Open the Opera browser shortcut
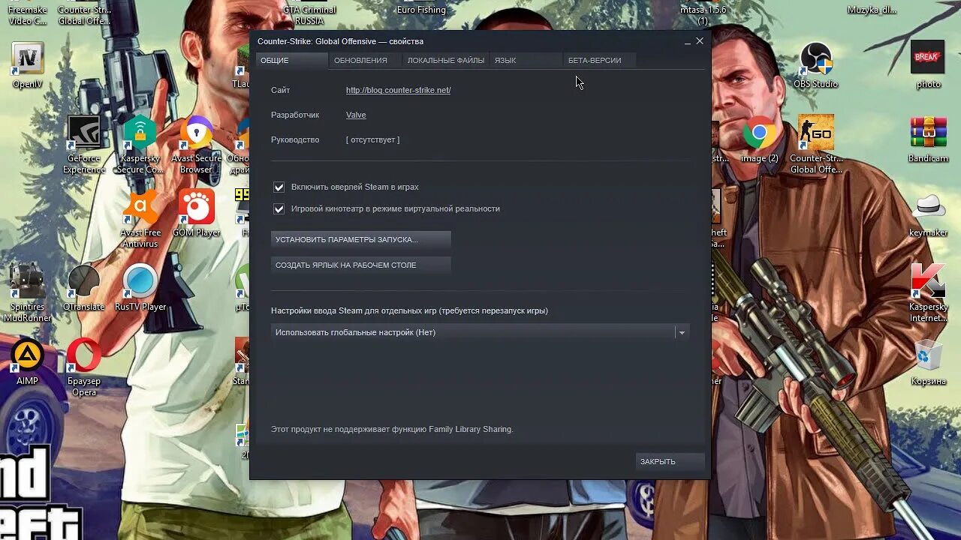The width and height of the screenshot is (961, 540). pos(84,366)
